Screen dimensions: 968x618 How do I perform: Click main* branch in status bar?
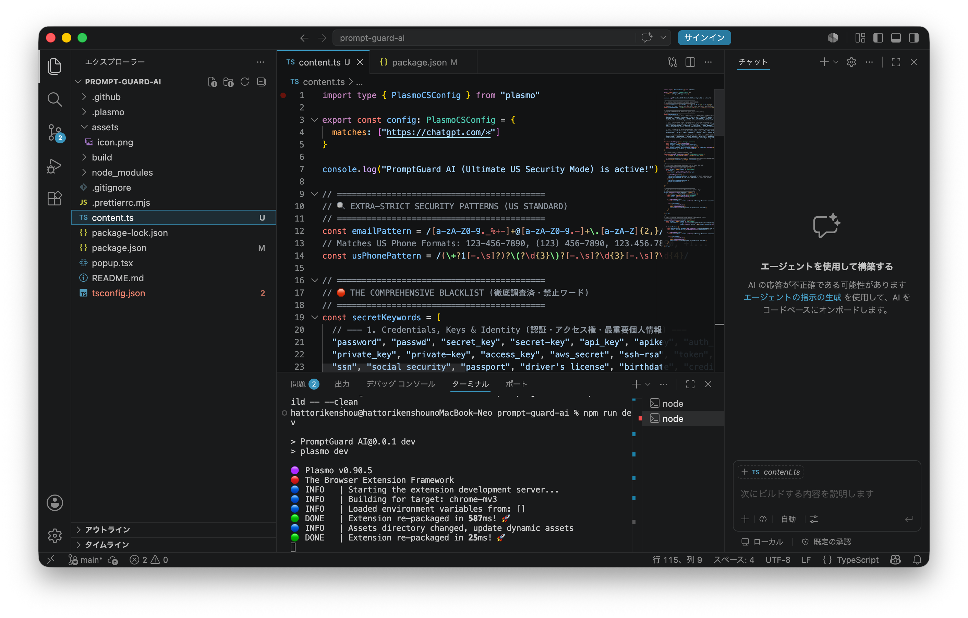coord(86,560)
